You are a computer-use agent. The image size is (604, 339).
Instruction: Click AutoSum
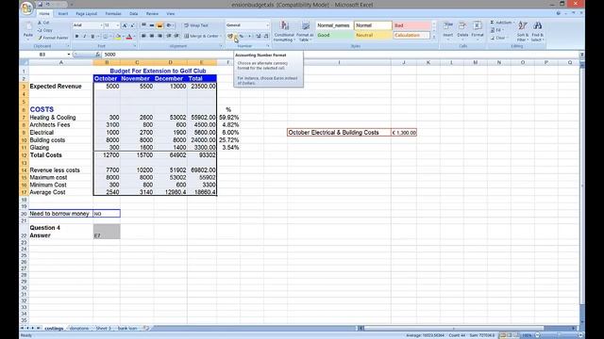pos(501,23)
